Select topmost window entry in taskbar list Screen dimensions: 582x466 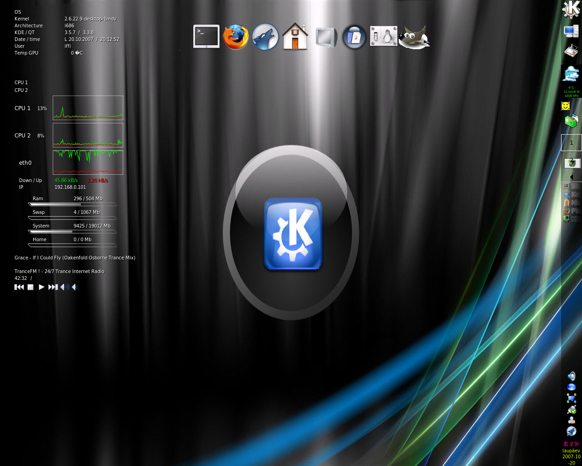click(572, 186)
